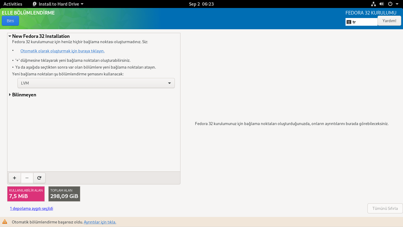Click the 'tr' keyboard layout indicator

pos(362,22)
